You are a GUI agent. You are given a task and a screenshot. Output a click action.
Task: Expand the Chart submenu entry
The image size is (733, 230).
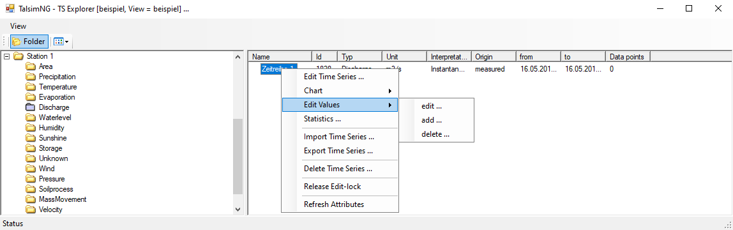(340, 91)
